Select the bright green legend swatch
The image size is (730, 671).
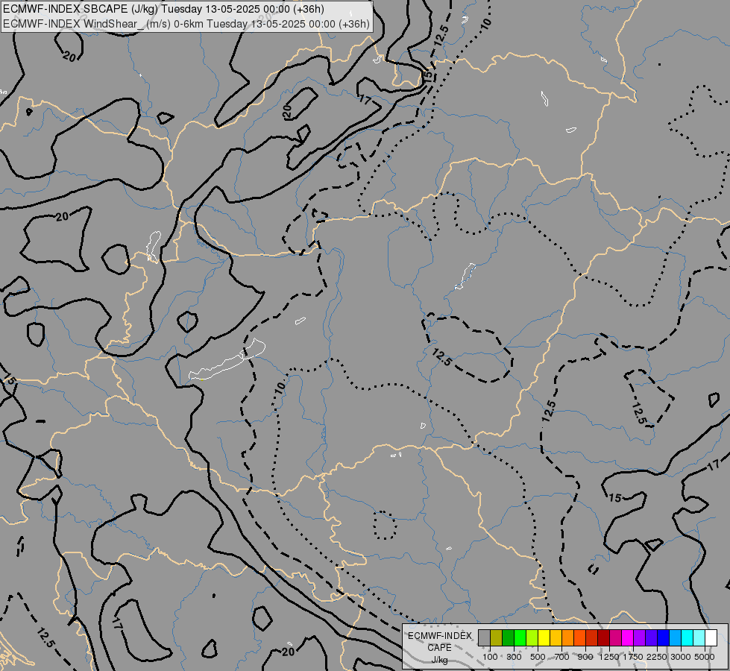(520, 637)
